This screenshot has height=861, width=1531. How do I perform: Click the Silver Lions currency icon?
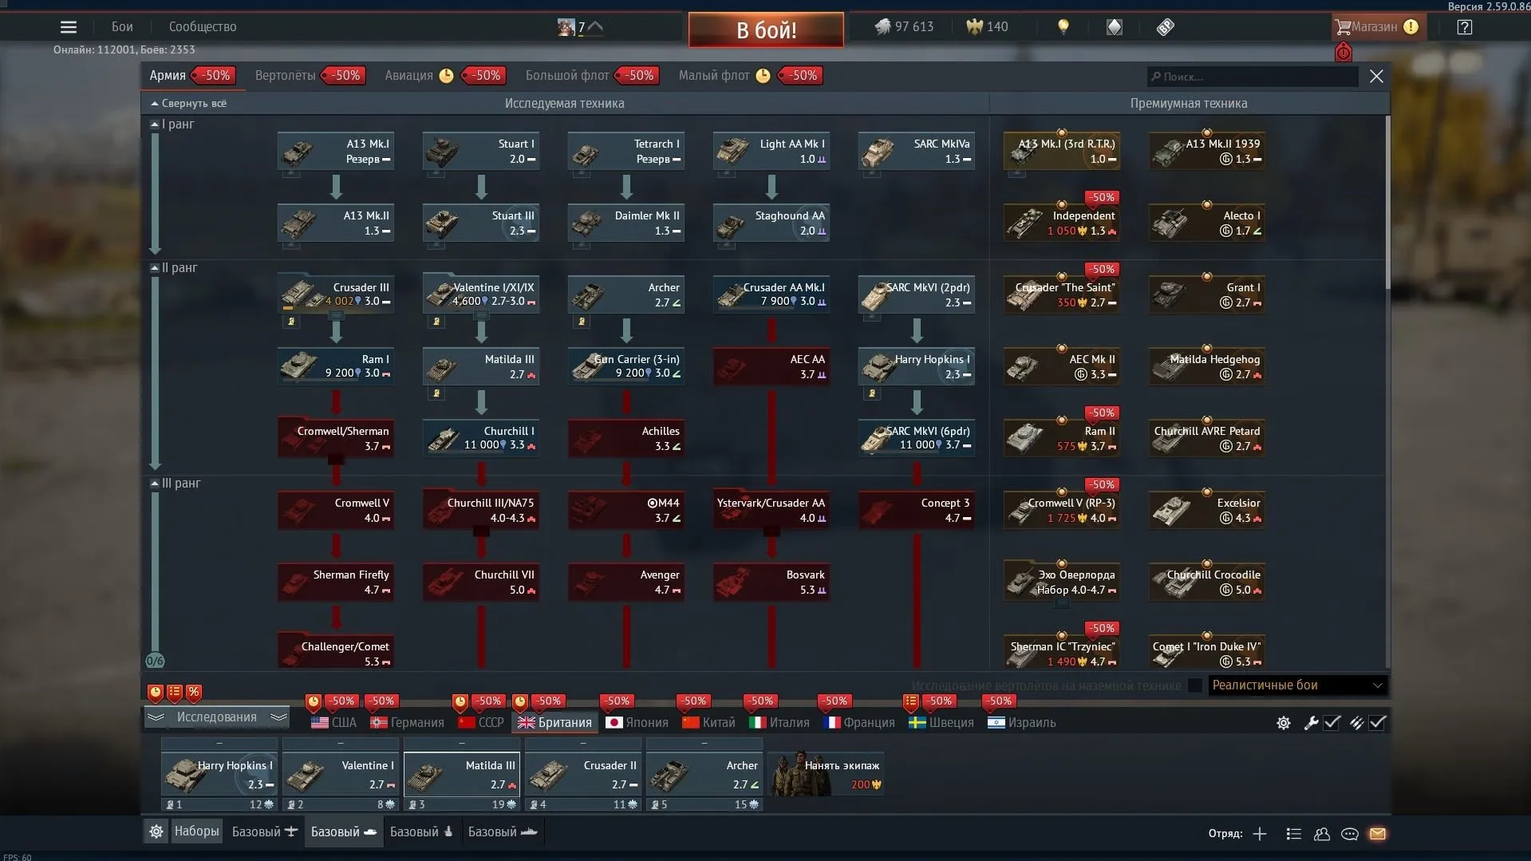[882, 27]
